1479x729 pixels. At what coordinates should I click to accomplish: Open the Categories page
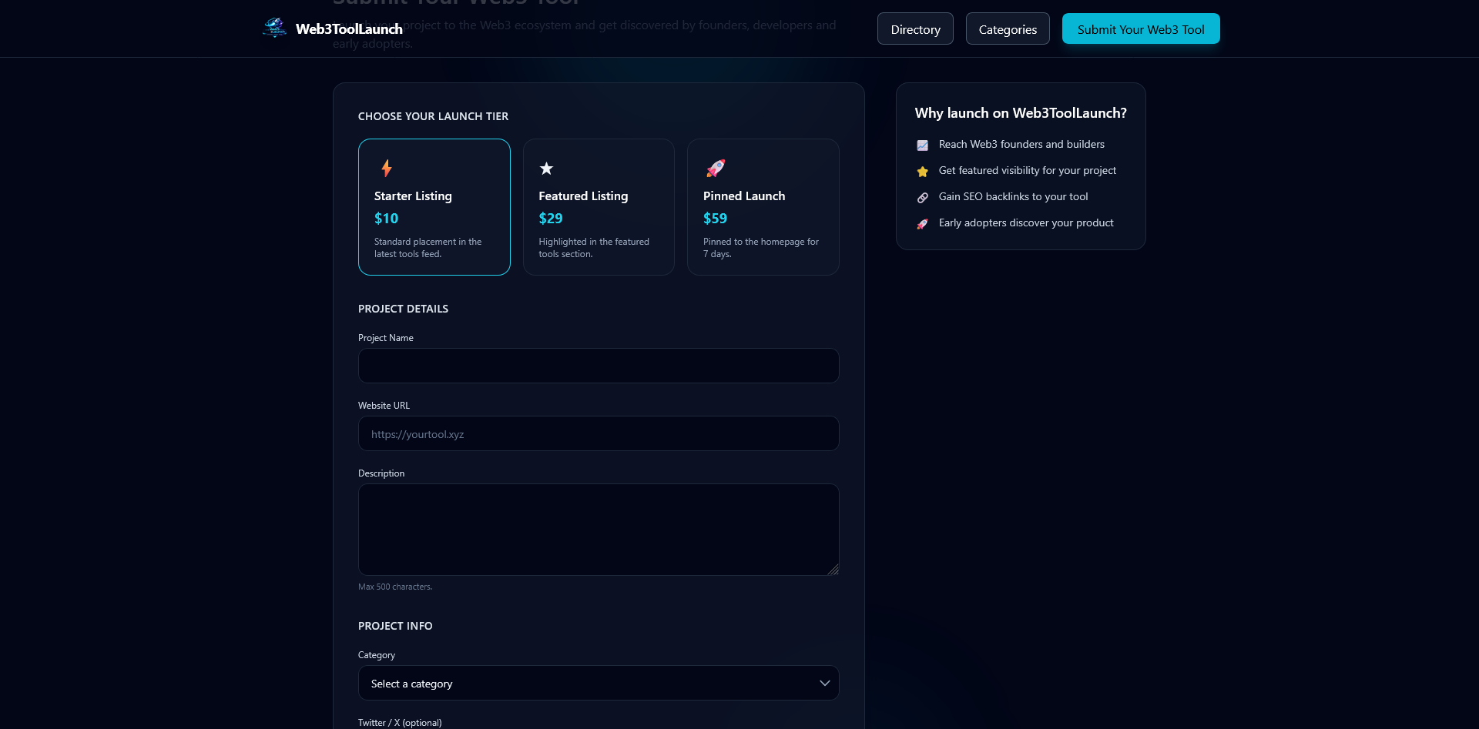click(x=1008, y=29)
